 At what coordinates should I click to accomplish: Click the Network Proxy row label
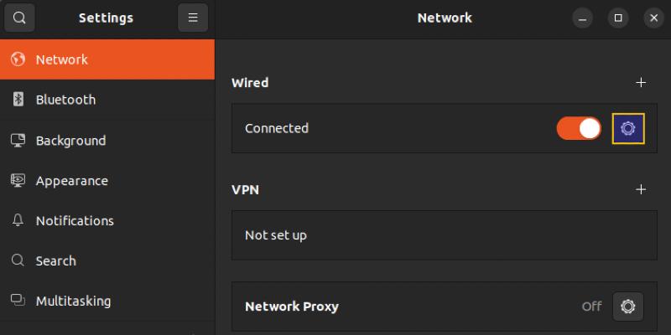click(x=292, y=307)
